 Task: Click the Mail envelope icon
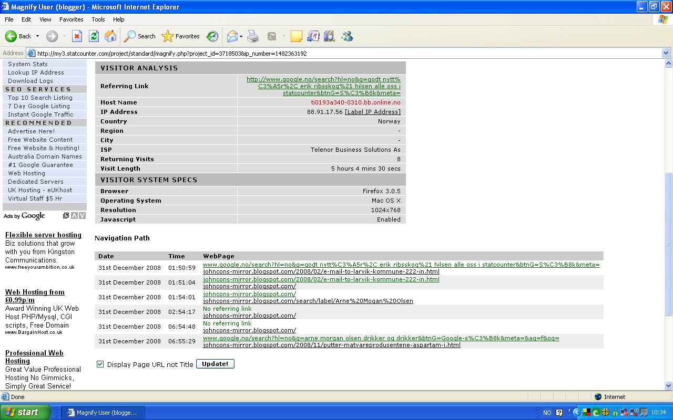232,36
